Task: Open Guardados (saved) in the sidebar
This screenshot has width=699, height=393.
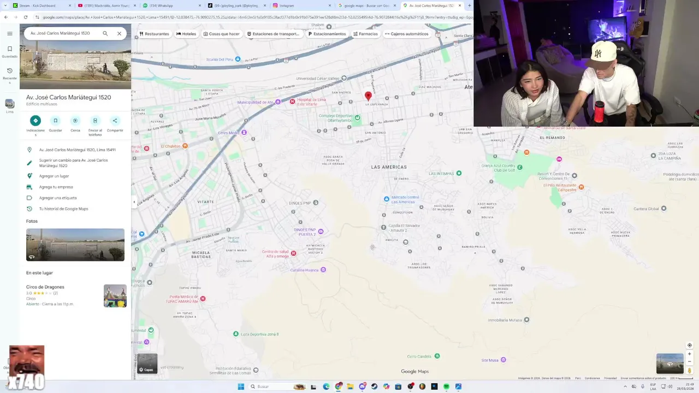Action: click(9, 51)
